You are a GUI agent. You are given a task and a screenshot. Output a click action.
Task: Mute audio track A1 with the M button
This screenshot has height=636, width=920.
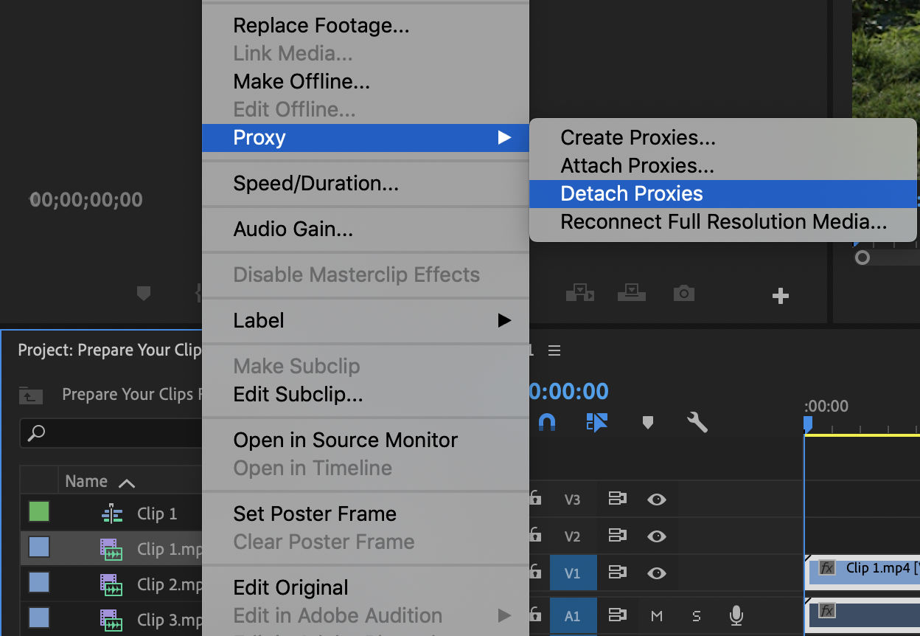tap(657, 615)
